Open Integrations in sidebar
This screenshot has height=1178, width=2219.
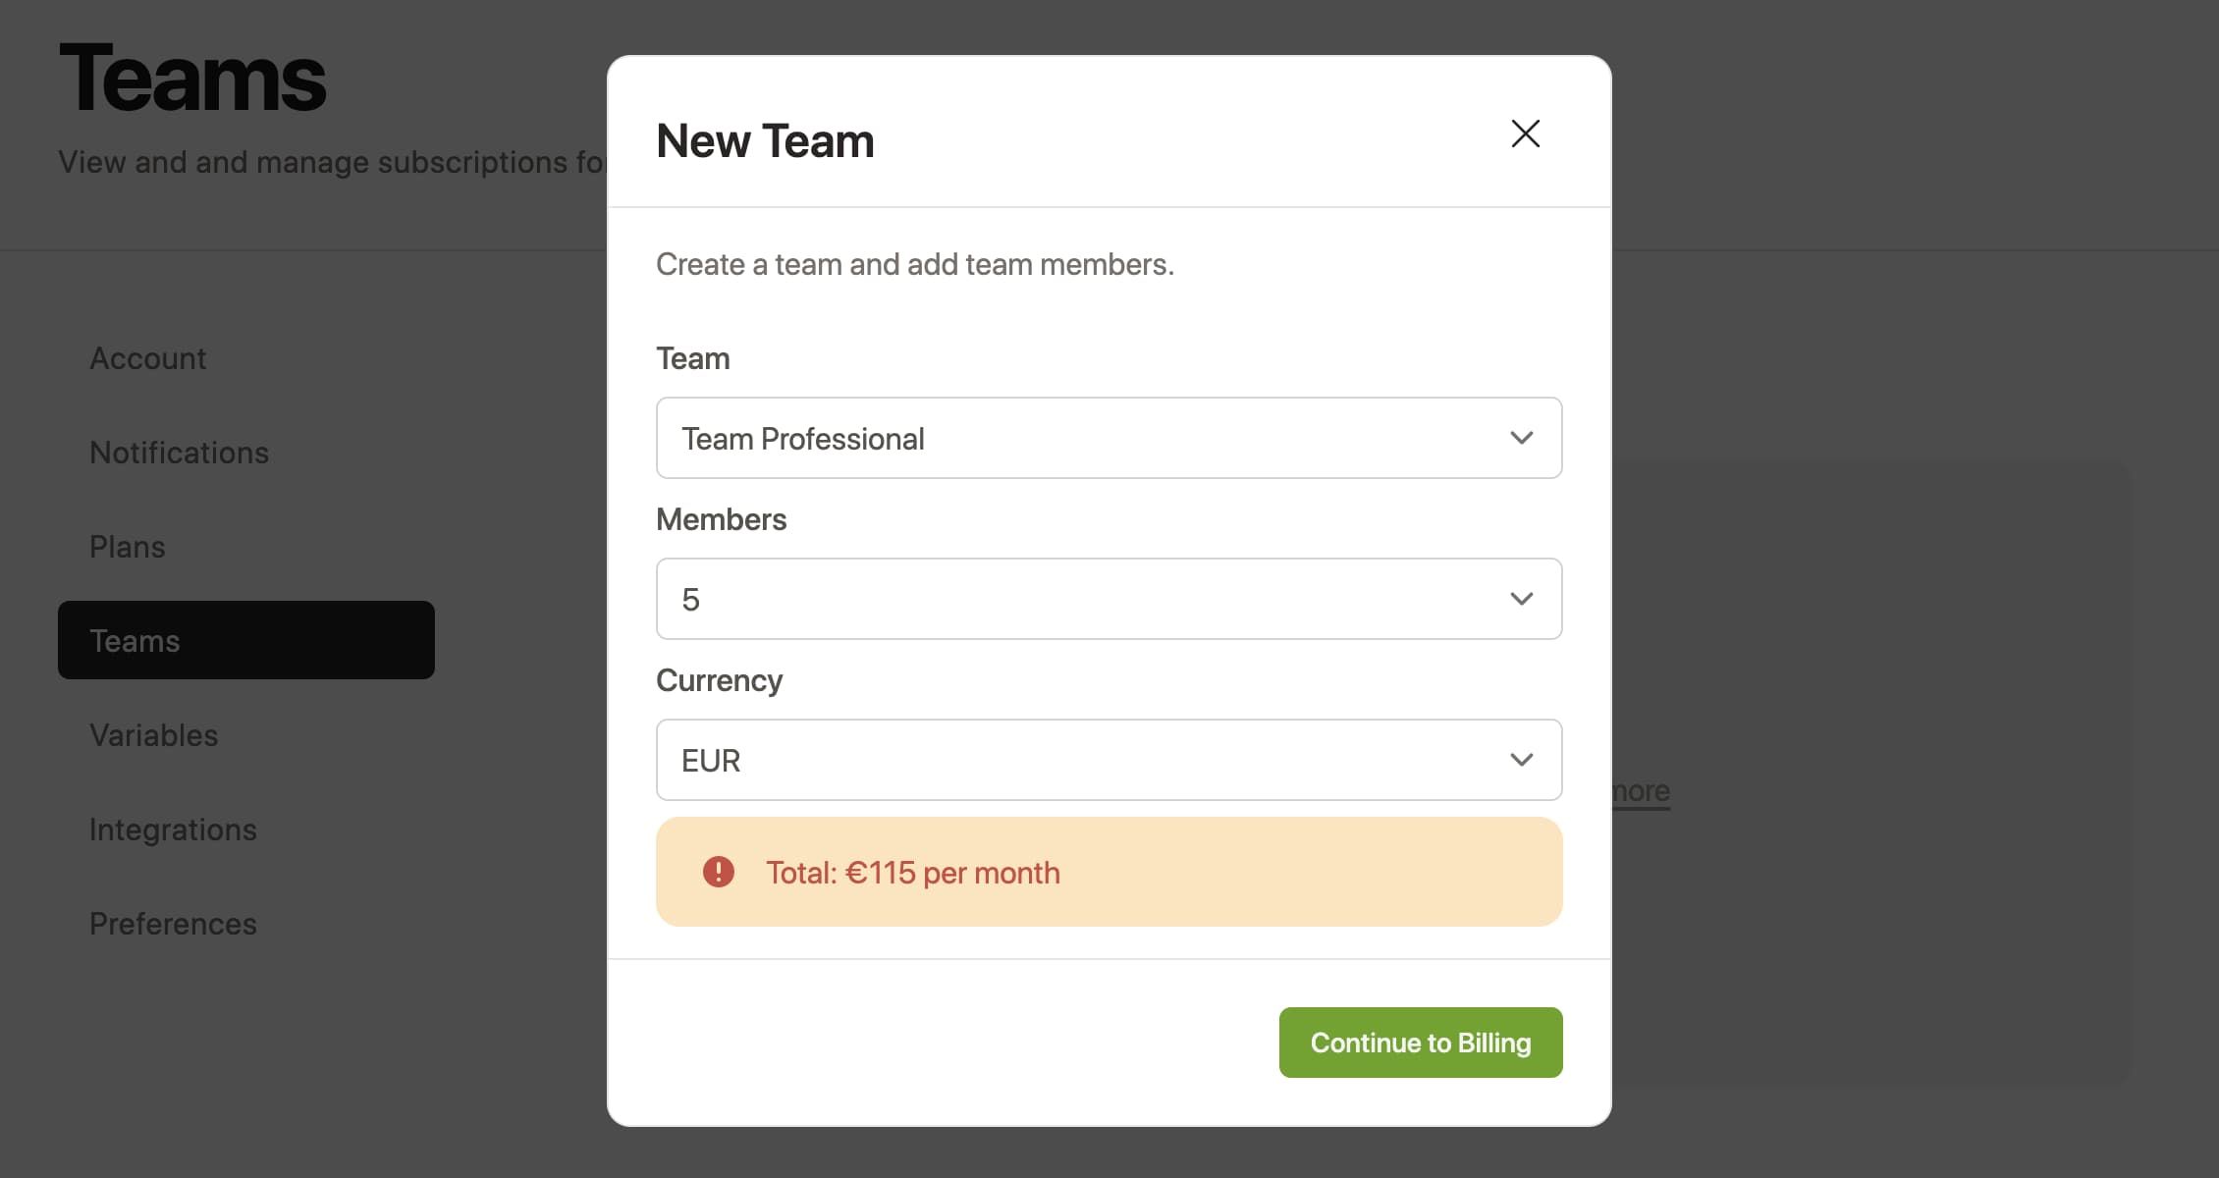click(x=173, y=830)
